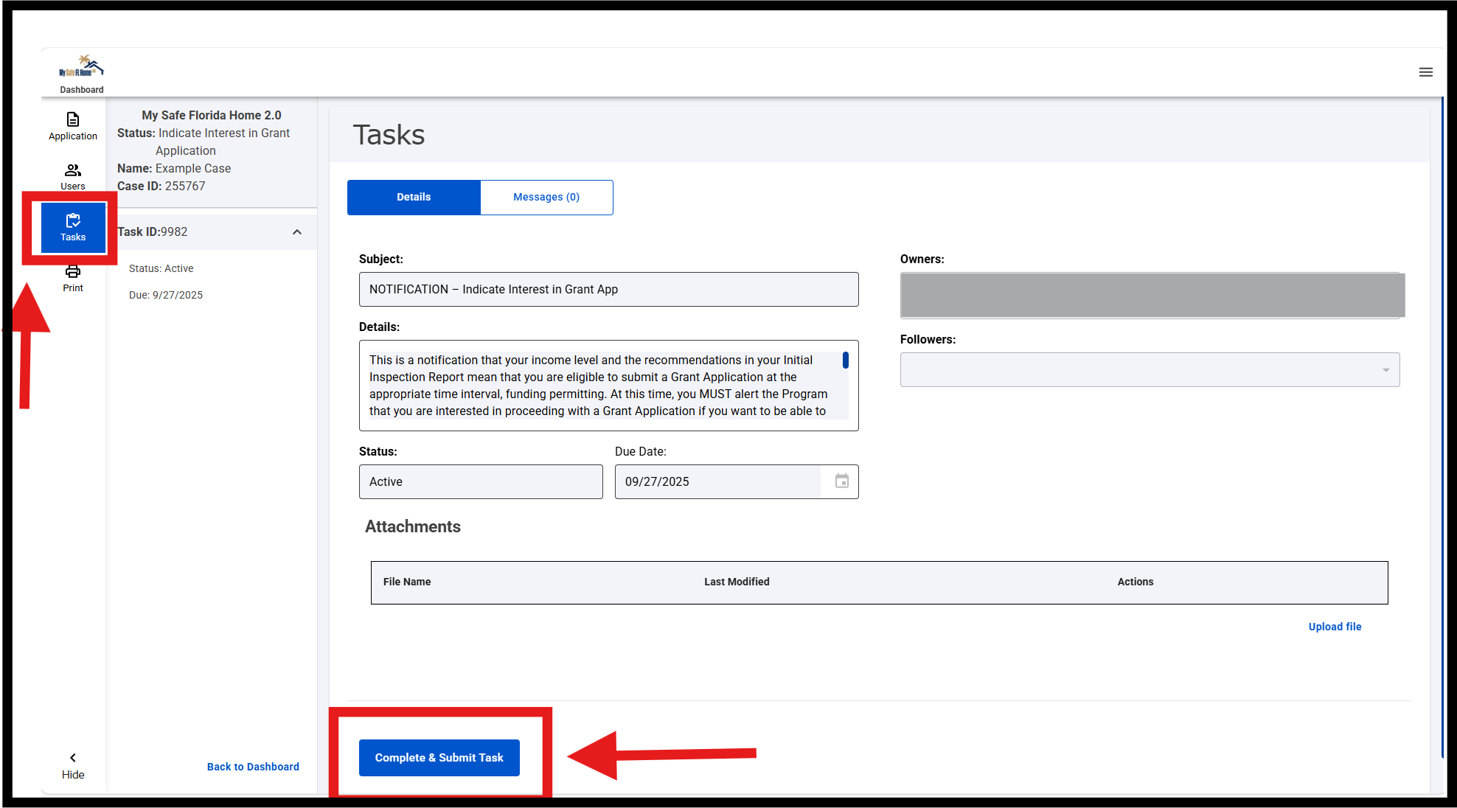Click the Due Date 09/27/2025 field
The width and height of the screenshot is (1457, 808).
(717, 482)
